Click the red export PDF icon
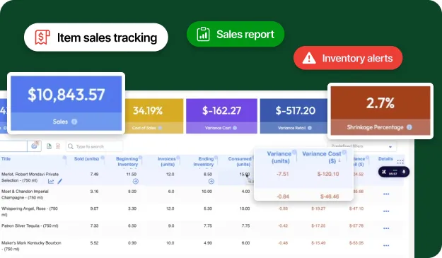Image resolution: width=442 pixels, height=258 pixels. pyautogui.click(x=58, y=146)
